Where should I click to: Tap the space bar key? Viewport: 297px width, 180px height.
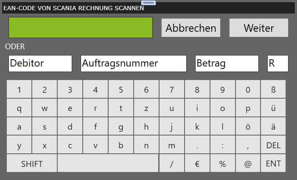(108, 163)
